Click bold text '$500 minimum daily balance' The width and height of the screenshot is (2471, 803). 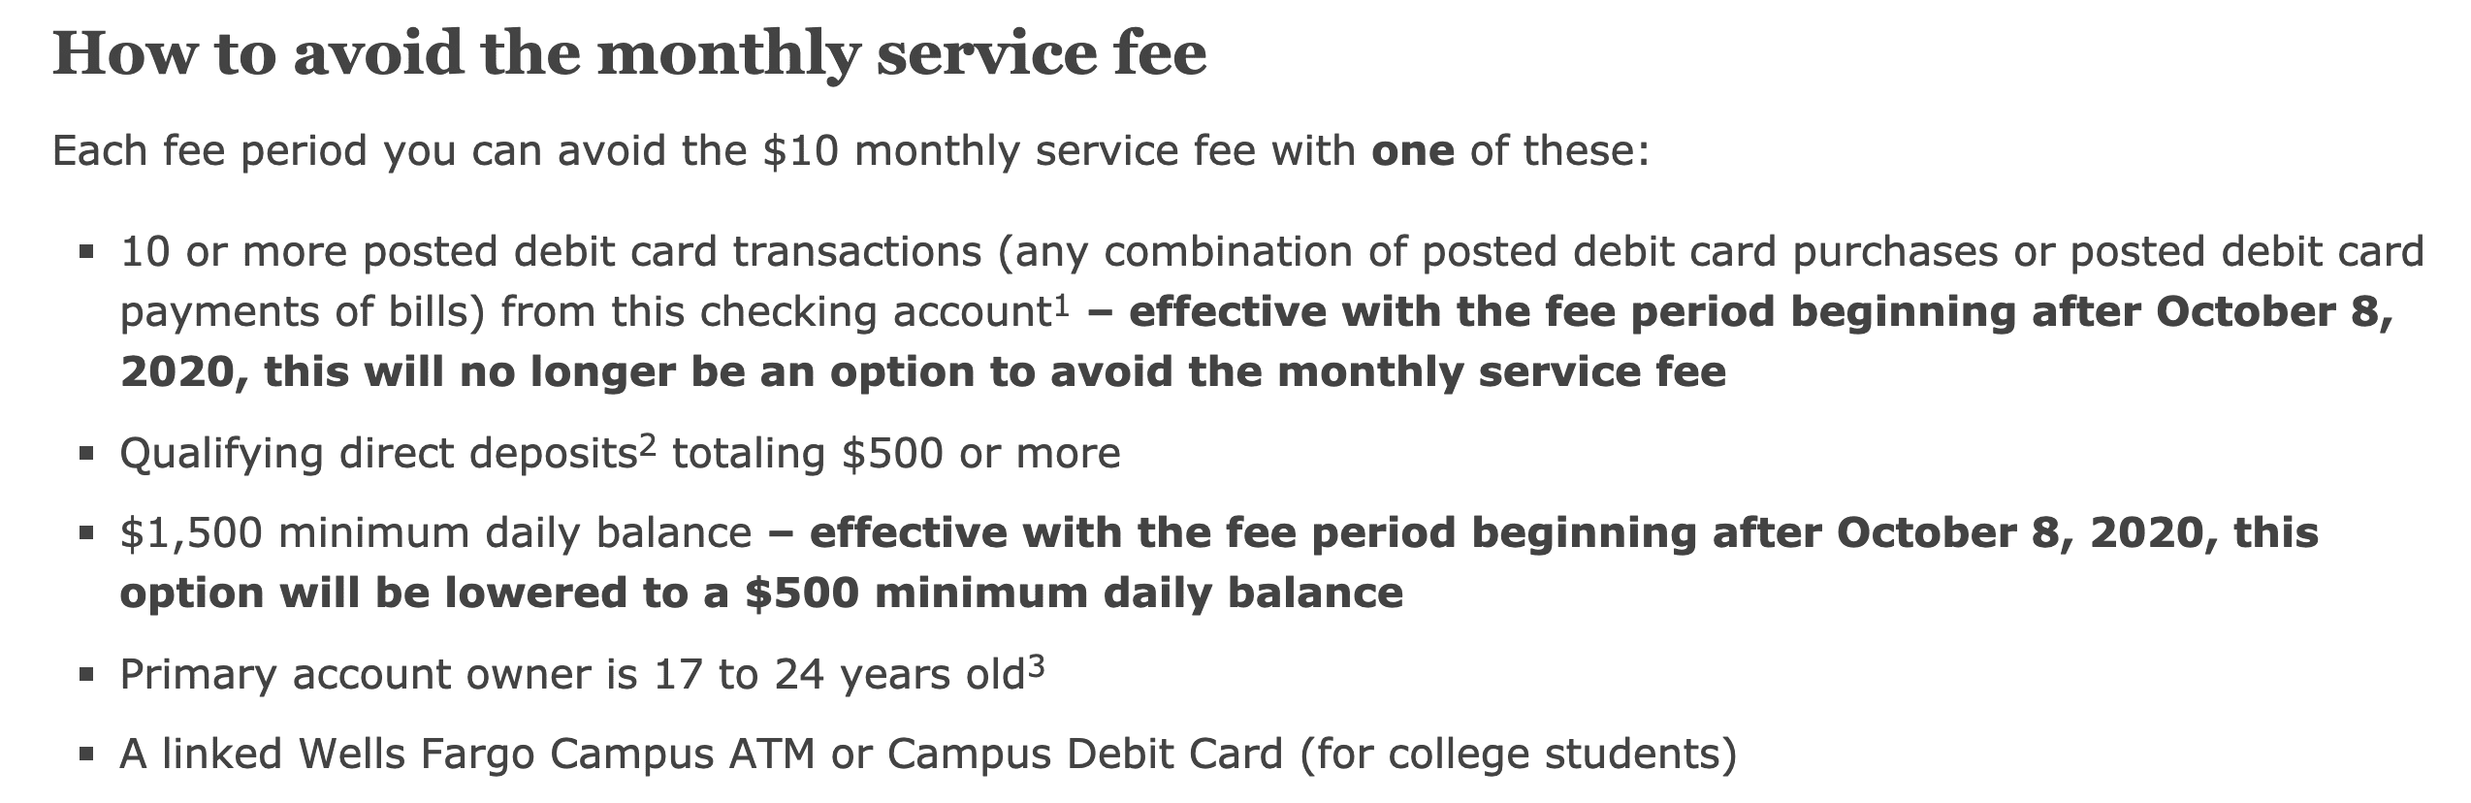point(1074,594)
